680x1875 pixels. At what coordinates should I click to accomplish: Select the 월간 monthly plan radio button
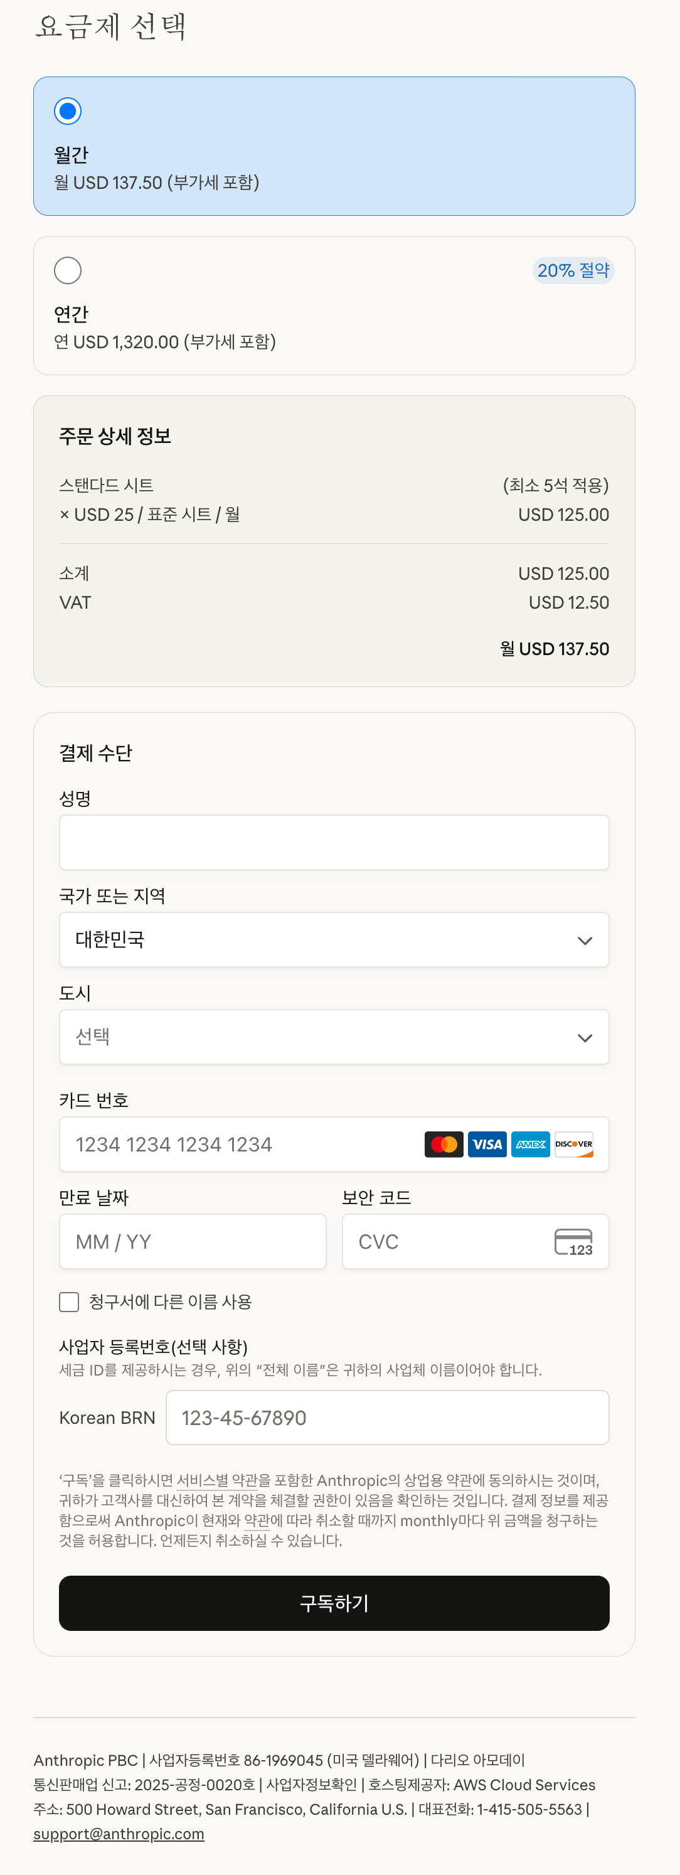pos(68,111)
